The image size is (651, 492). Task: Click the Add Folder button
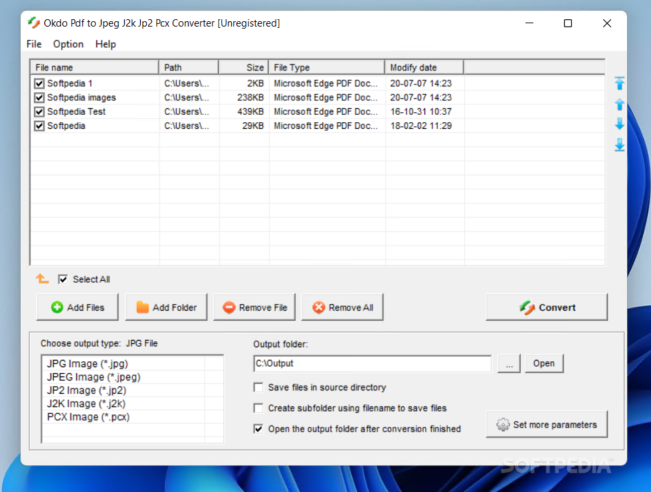[166, 307]
